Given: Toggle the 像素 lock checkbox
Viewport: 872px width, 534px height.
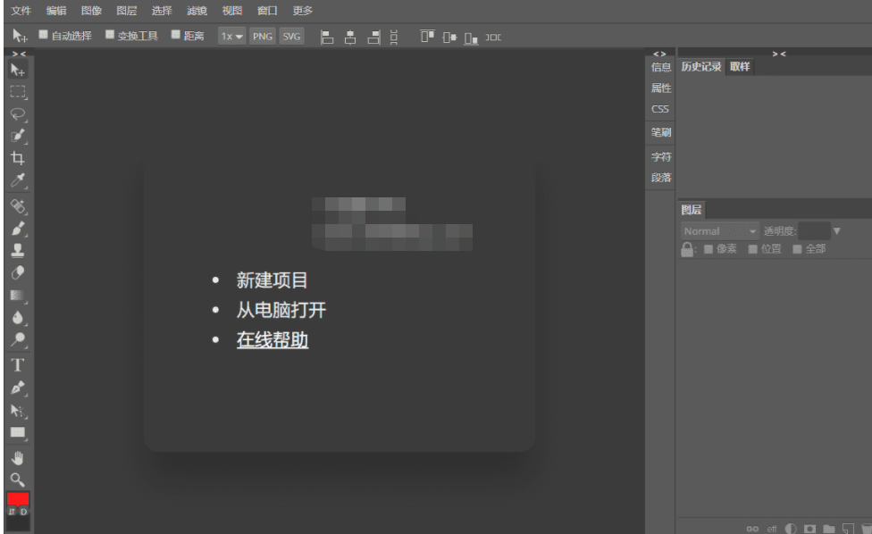Looking at the screenshot, I should point(709,247).
